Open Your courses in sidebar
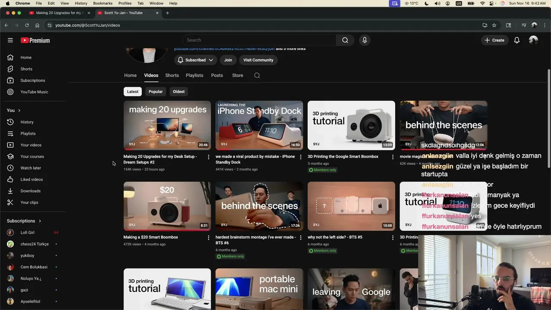 click(x=33, y=156)
